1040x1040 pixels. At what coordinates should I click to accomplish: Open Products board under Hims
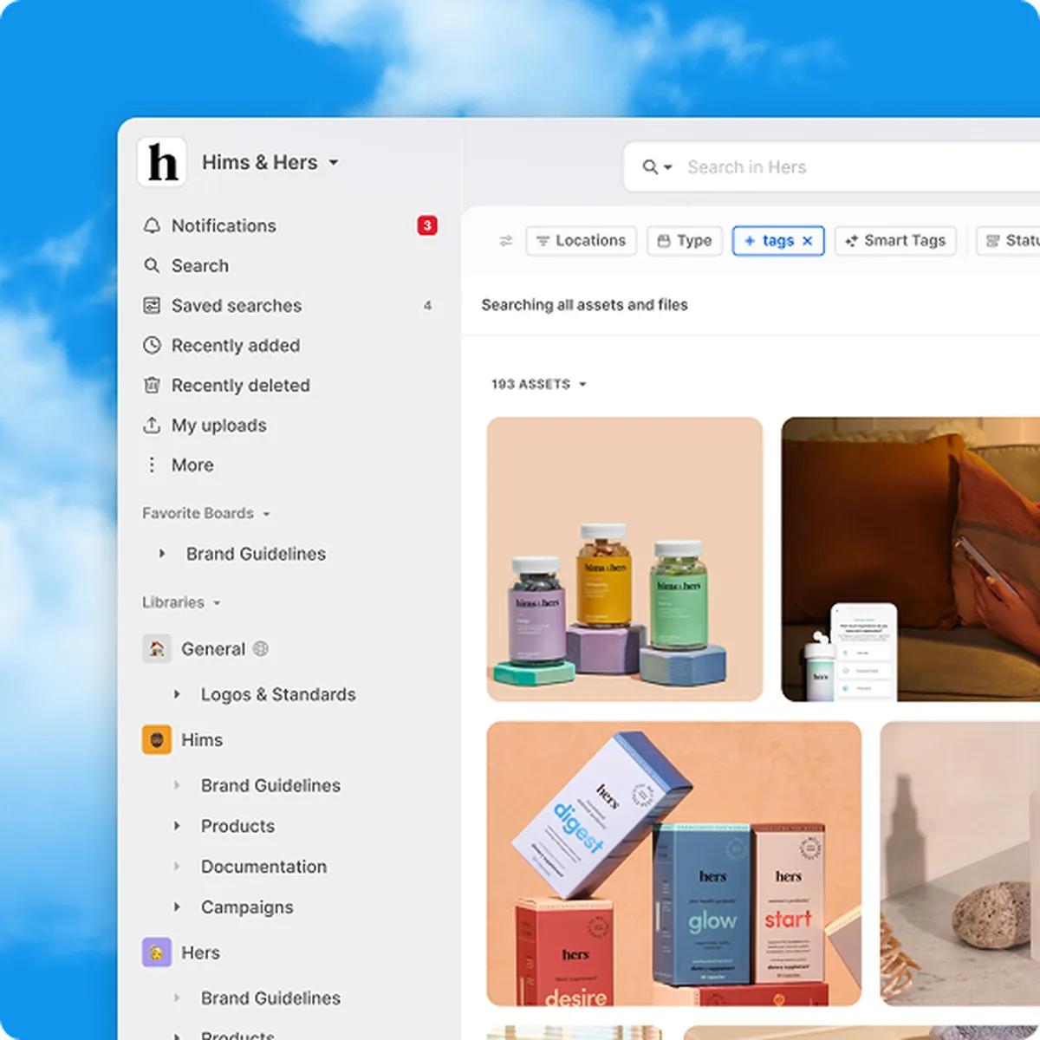pos(237,826)
